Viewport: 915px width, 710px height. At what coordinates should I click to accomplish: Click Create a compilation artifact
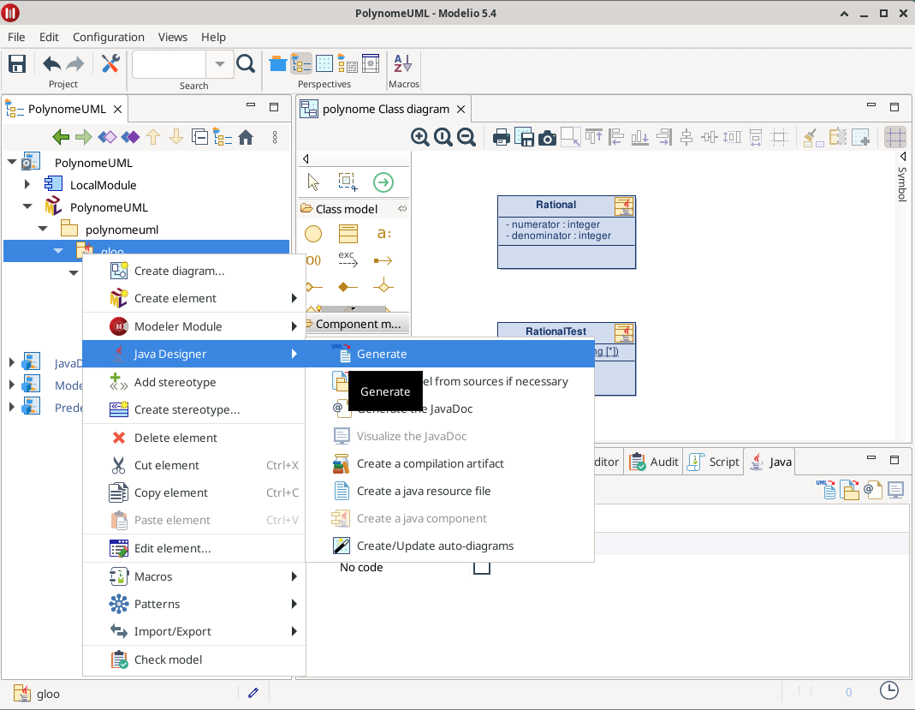tap(450, 463)
